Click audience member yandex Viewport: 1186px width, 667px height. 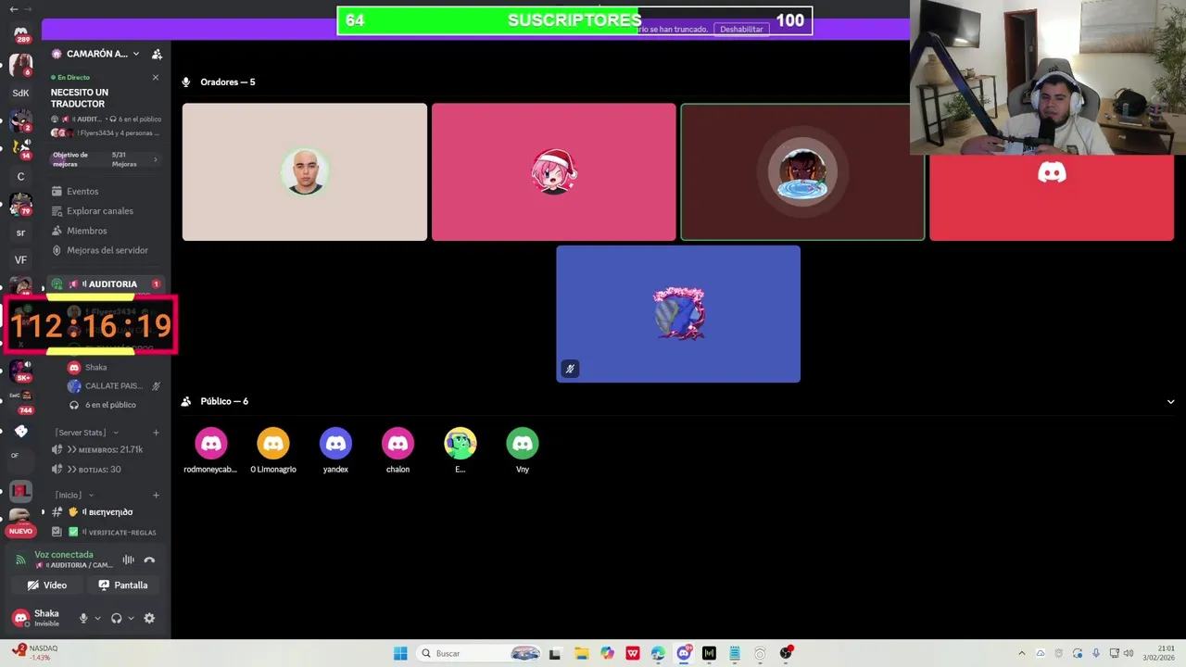click(335, 450)
